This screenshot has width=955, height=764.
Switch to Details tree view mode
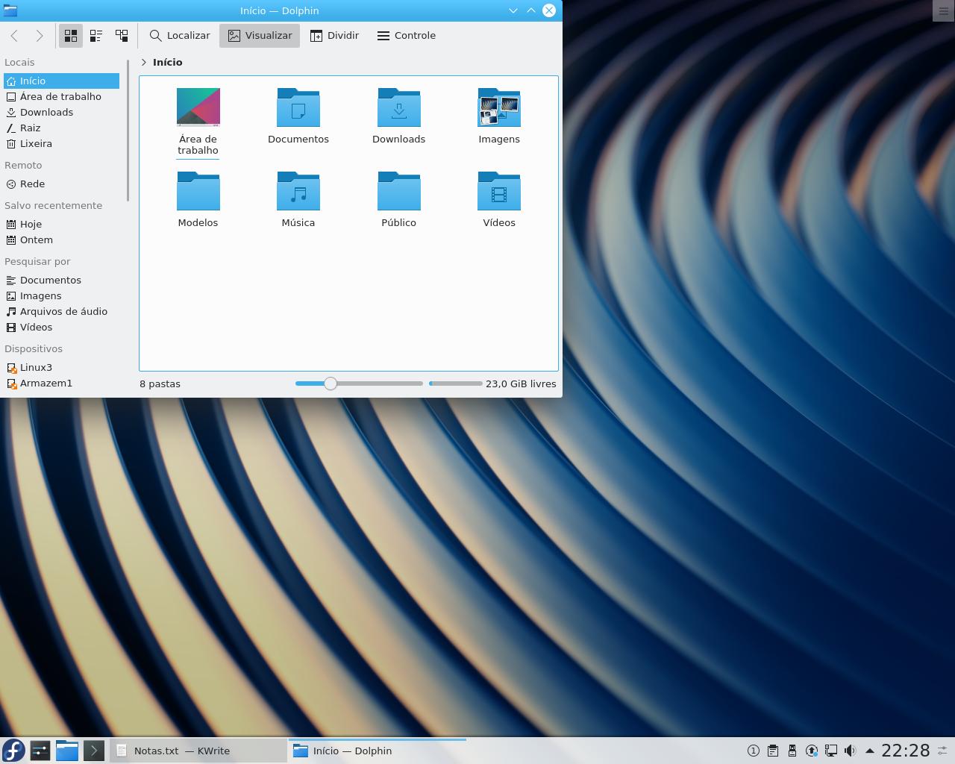122,36
